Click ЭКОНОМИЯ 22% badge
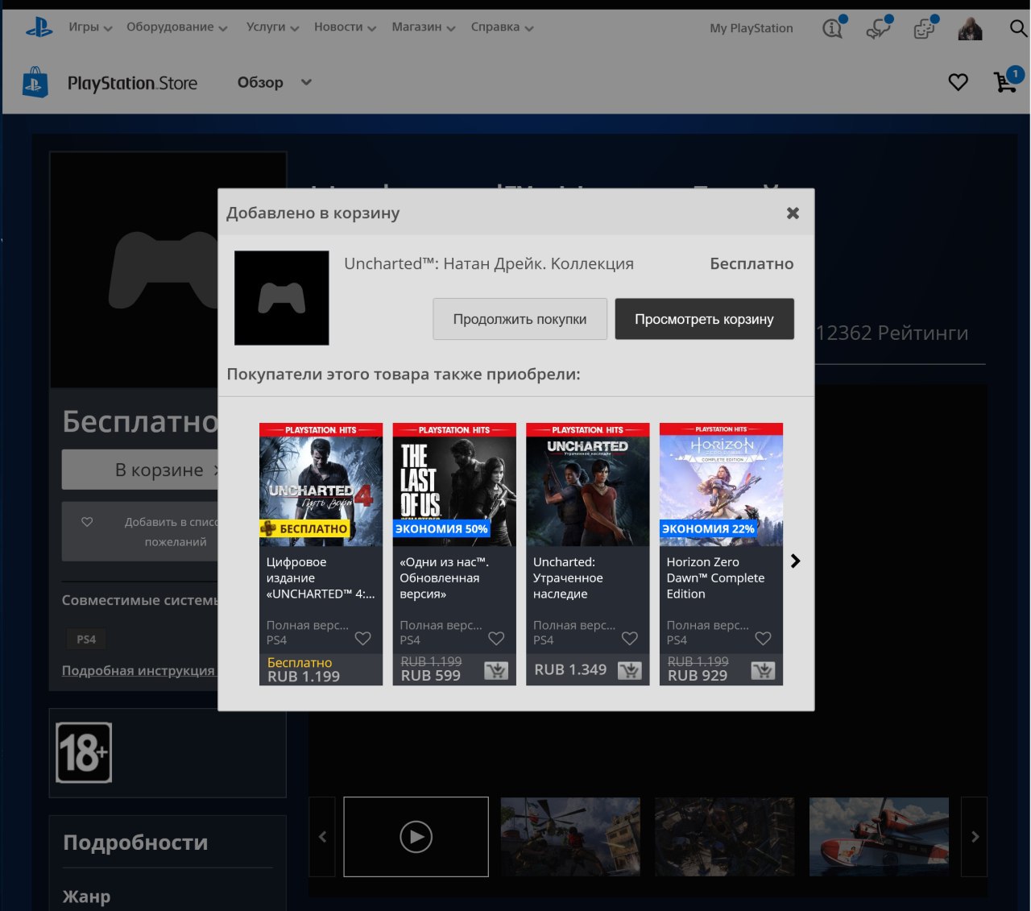 pyautogui.click(x=708, y=529)
